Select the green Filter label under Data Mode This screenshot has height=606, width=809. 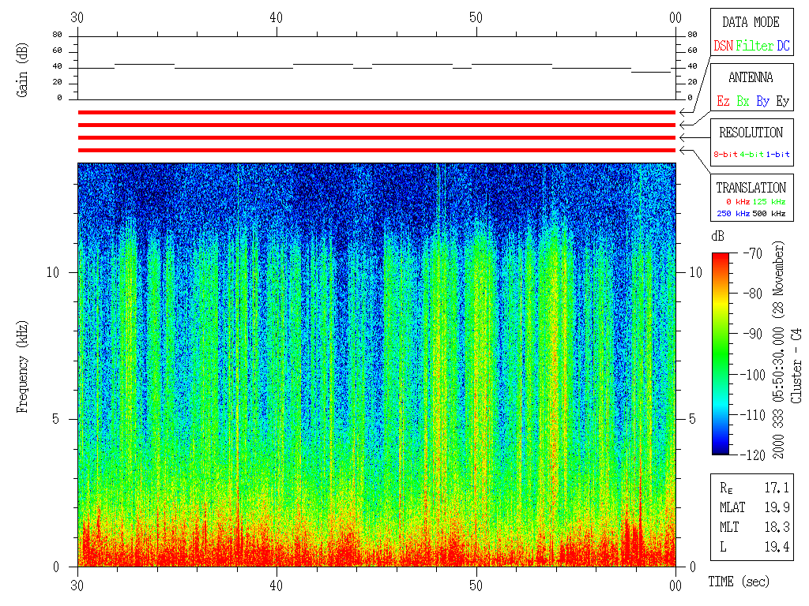tap(754, 47)
